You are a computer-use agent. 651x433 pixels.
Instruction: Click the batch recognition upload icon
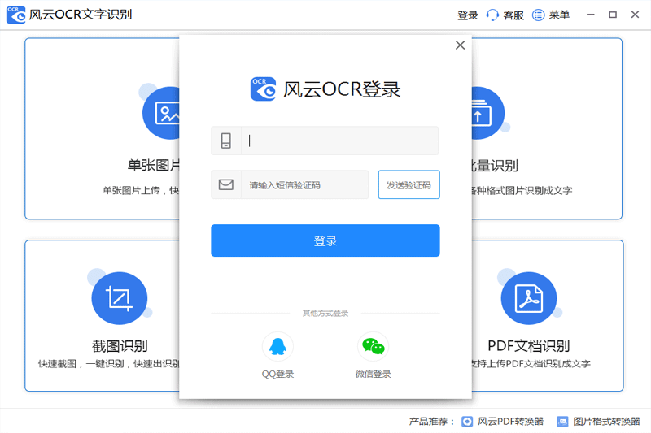tap(480, 113)
